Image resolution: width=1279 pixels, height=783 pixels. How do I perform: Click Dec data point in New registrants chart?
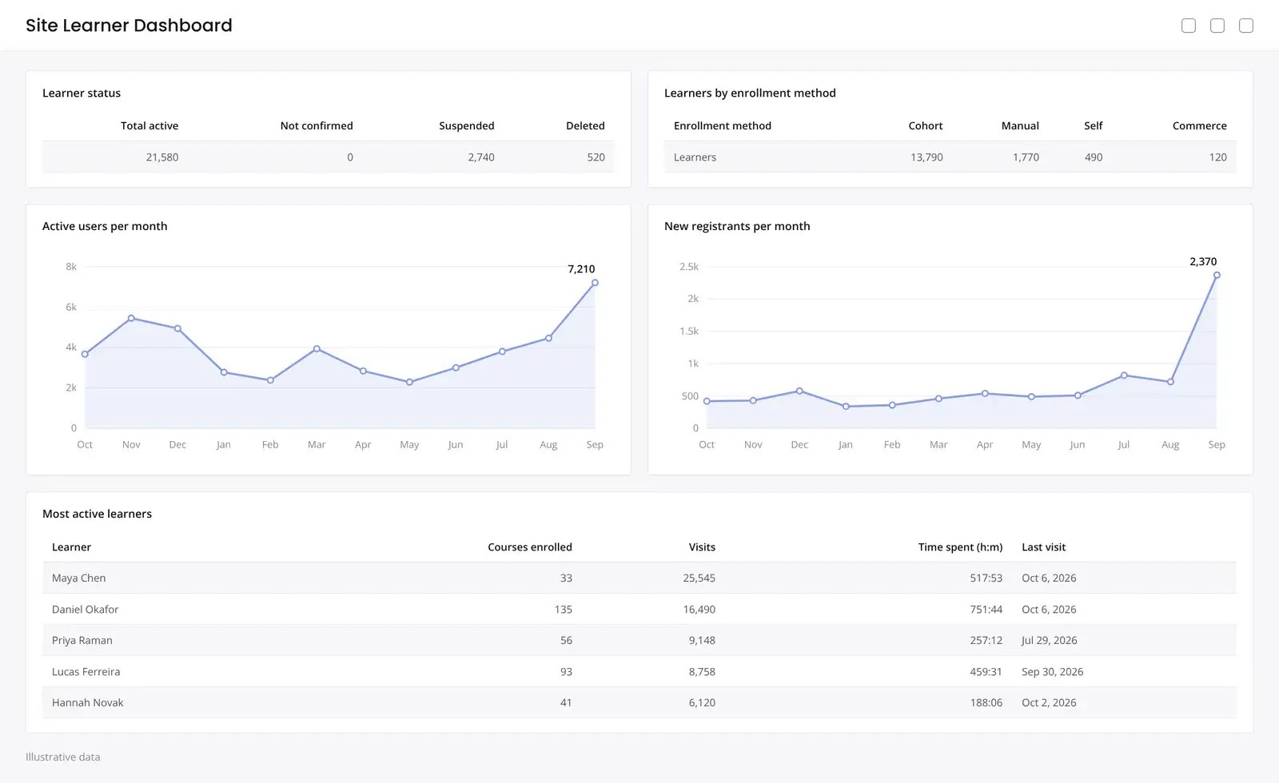tap(799, 391)
